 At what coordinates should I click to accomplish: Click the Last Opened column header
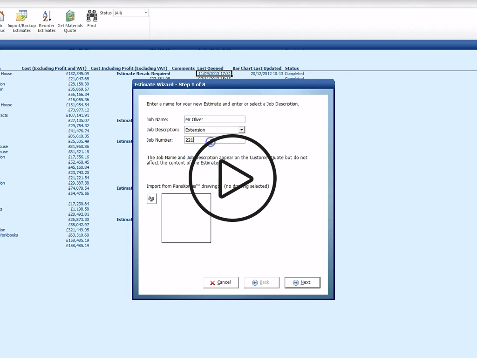(x=210, y=68)
